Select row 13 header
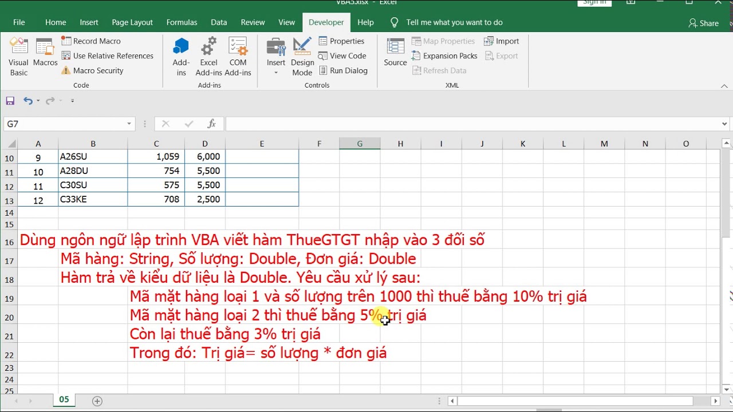The image size is (733, 412). 9,200
